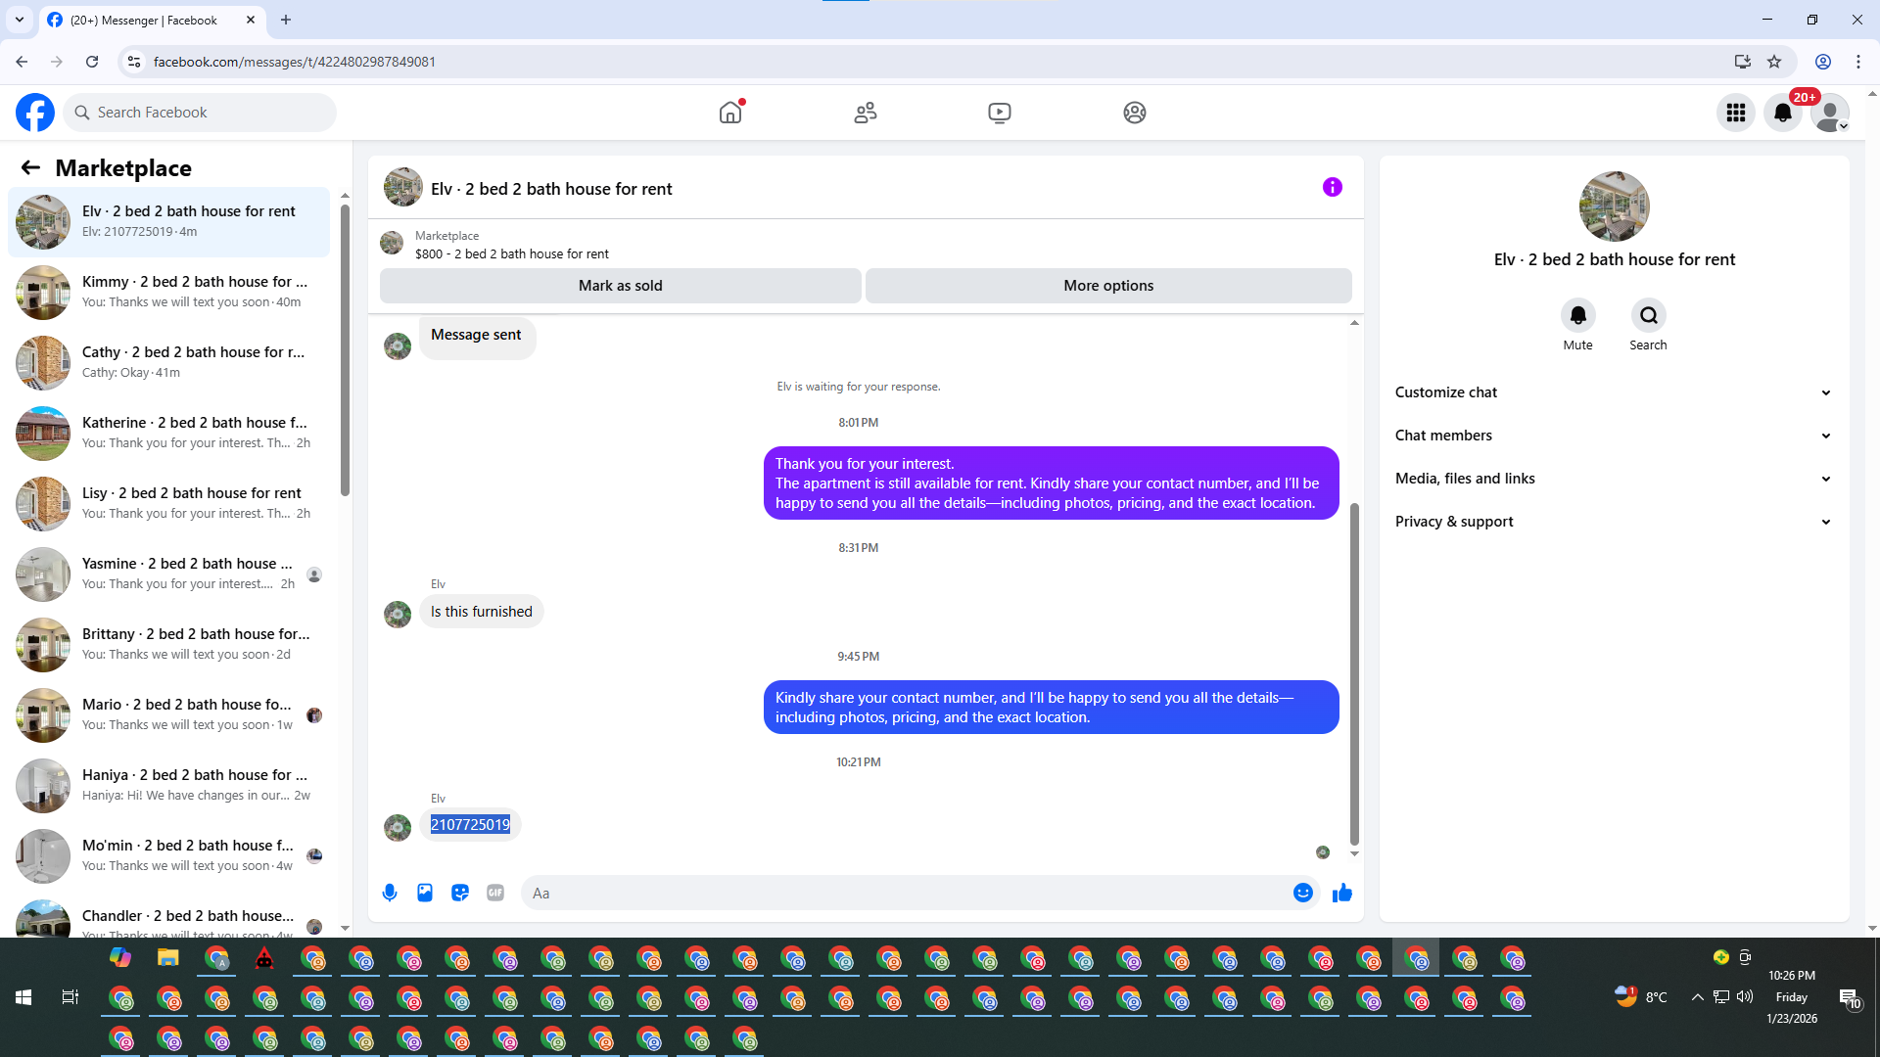The height and width of the screenshot is (1057, 1880).
Task: Go to the Facebook Home tab
Action: [730, 113]
